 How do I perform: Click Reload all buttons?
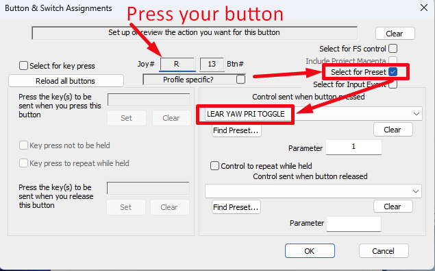(x=66, y=81)
